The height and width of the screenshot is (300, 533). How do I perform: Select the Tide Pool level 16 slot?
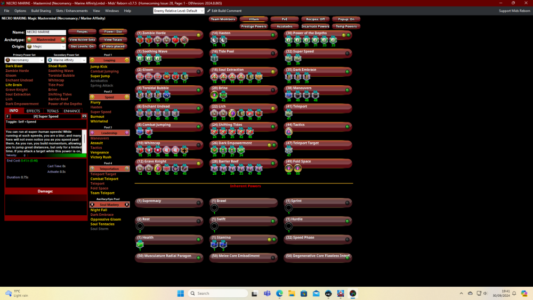click(x=214, y=59)
